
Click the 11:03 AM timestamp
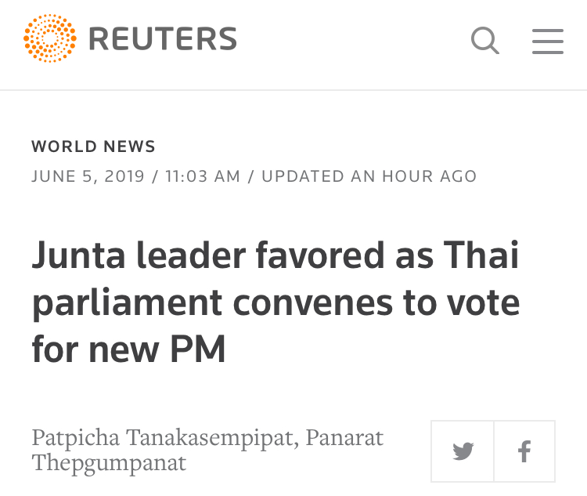coord(202,176)
